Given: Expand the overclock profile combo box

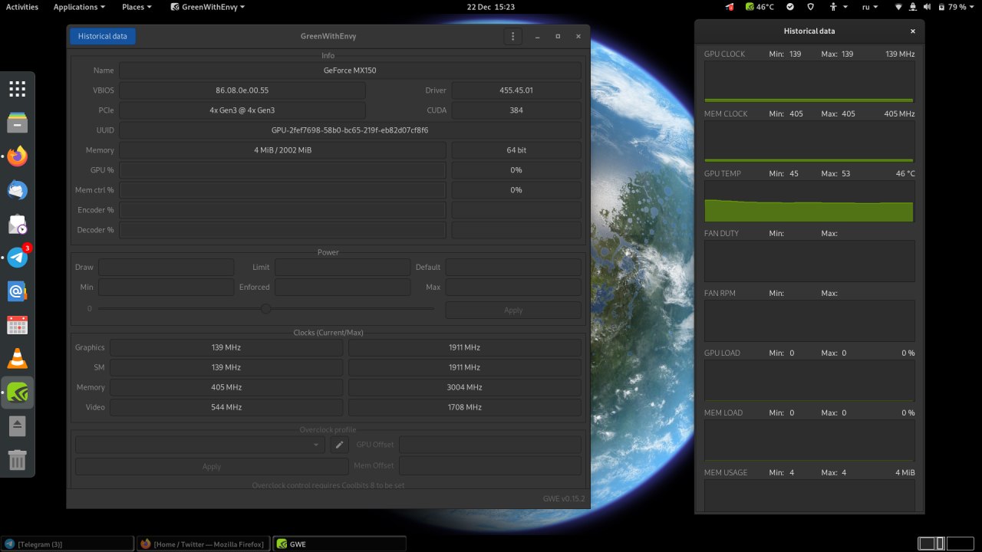Looking at the screenshot, I should pyautogui.click(x=201, y=445).
